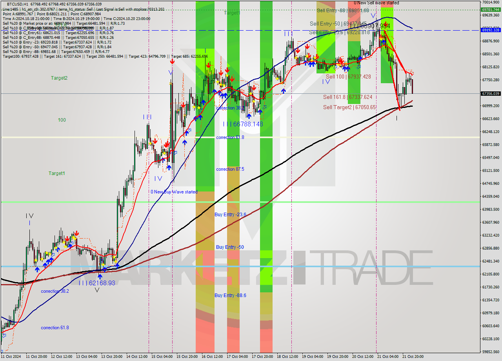Click the 68501.360 price axis label
Viewport: 502px width, 361px height.
[x=491, y=54]
